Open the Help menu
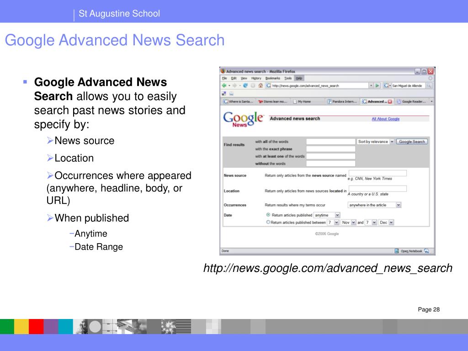Screen dimensions: 468x351 coord(299,78)
